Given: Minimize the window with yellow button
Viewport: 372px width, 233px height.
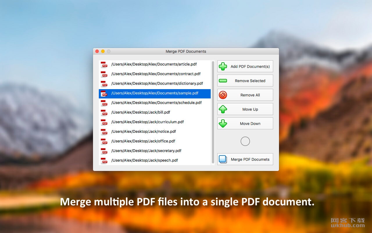Looking at the screenshot, I should click(103, 51).
